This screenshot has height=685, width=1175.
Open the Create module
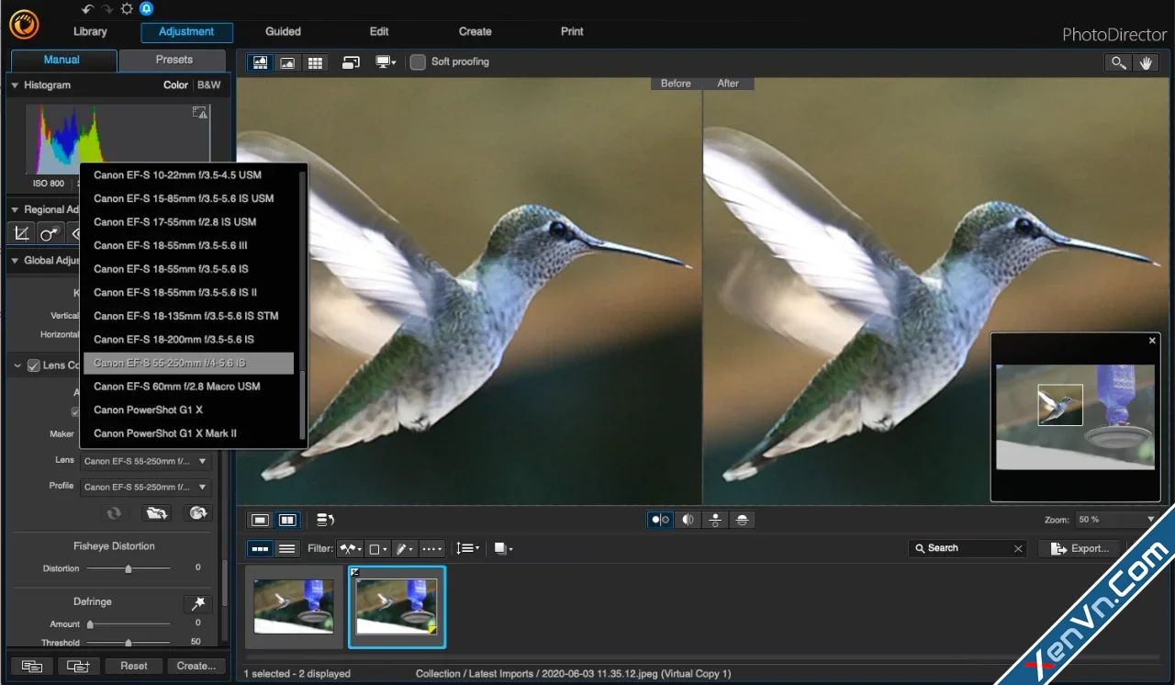(476, 32)
